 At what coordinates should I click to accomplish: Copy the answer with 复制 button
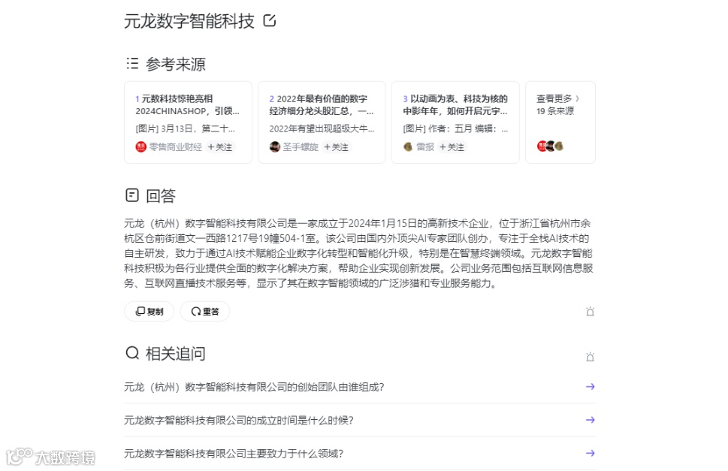pos(149,311)
